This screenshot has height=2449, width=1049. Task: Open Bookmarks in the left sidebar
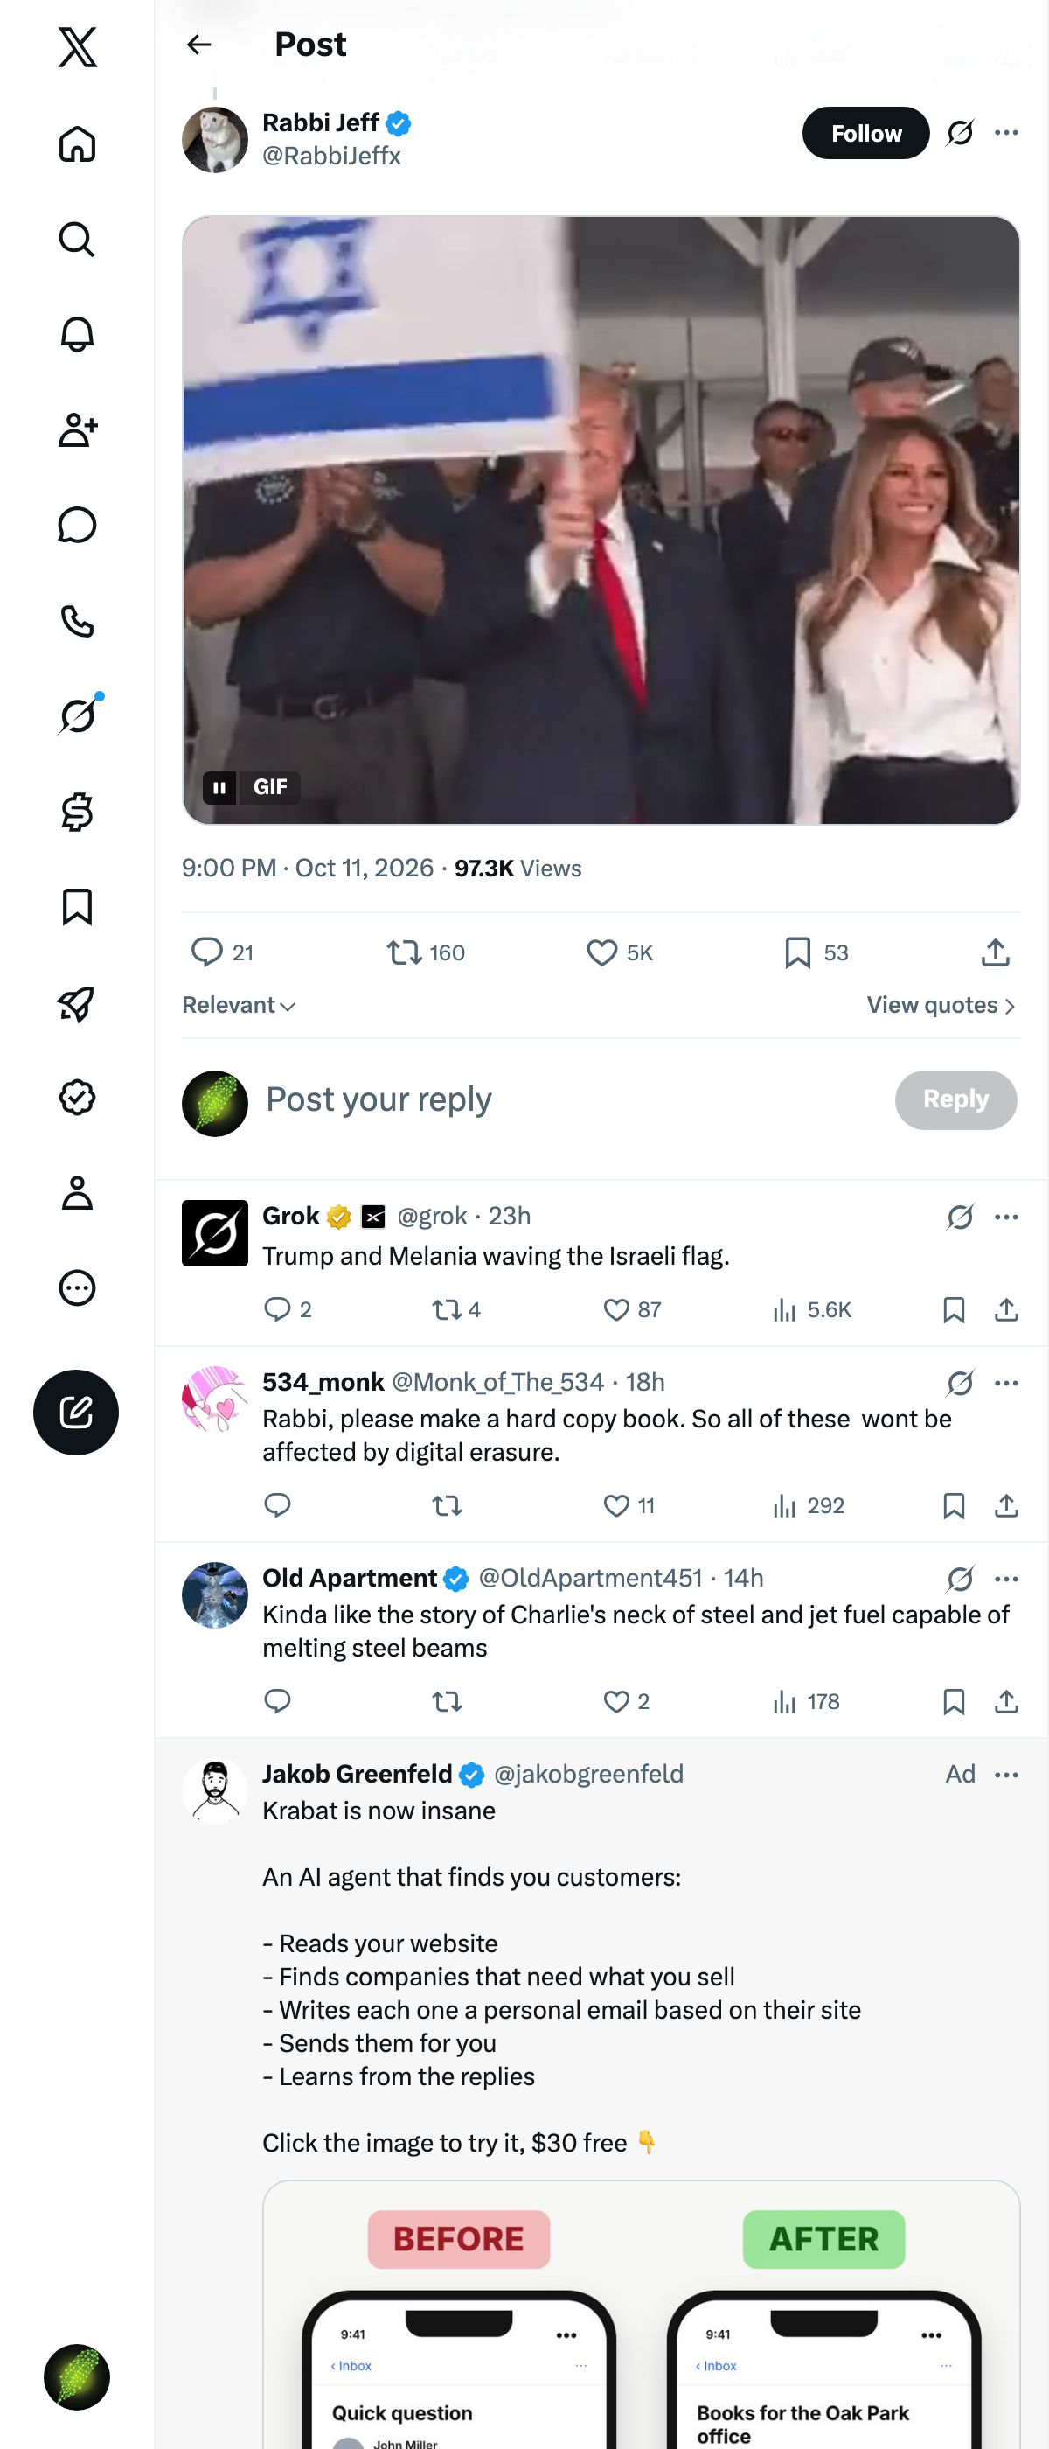click(x=77, y=907)
